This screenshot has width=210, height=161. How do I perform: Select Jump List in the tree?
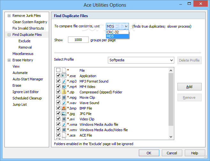tap(20, 104)
